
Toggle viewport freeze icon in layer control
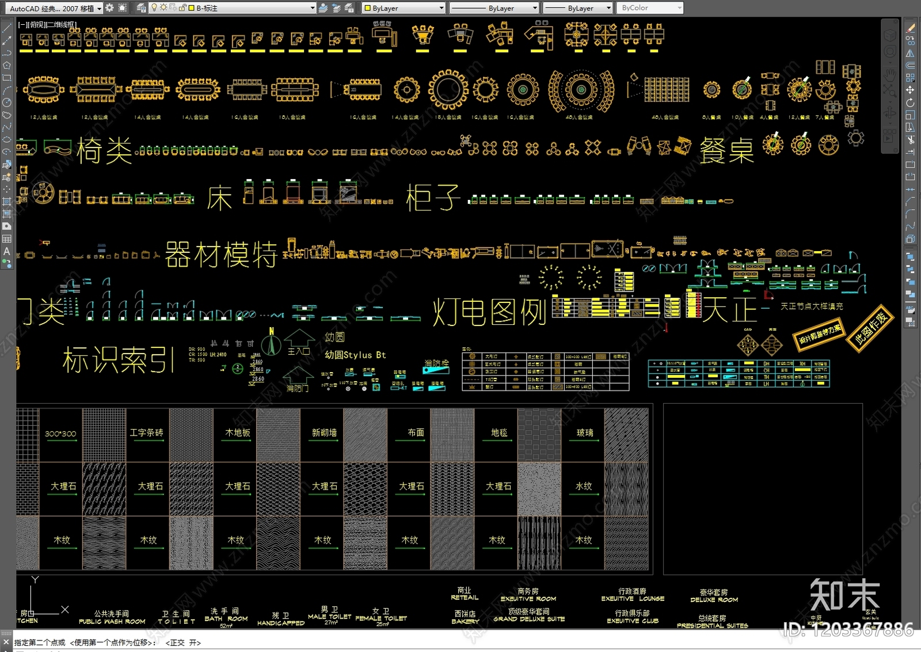173,8
